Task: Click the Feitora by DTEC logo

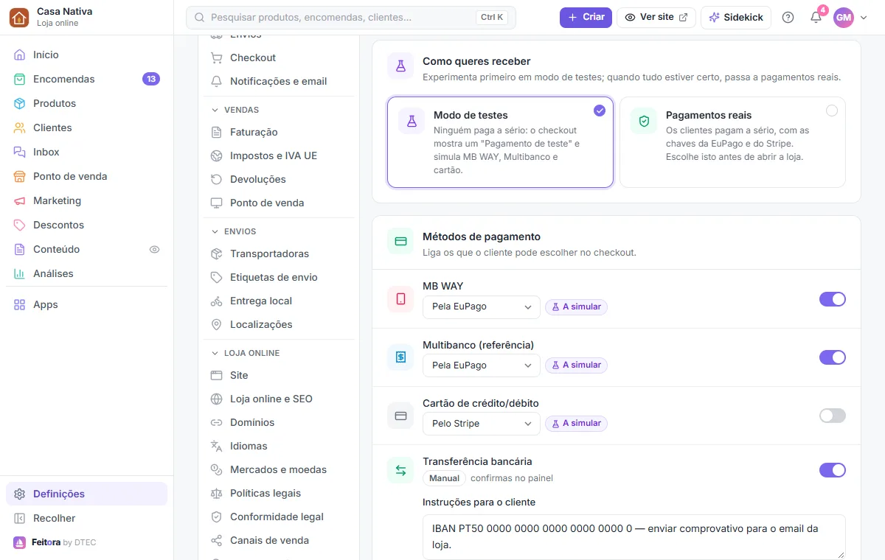Action: (55, 542)
